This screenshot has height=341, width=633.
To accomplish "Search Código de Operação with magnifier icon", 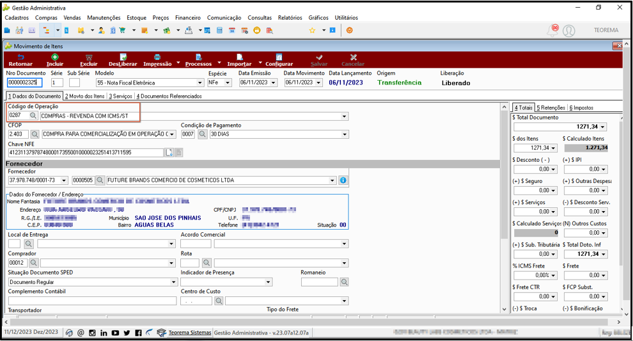I will pos(33,116).
